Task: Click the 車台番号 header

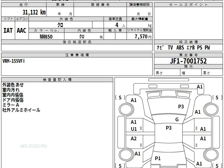Action: [x=188, y=55]
